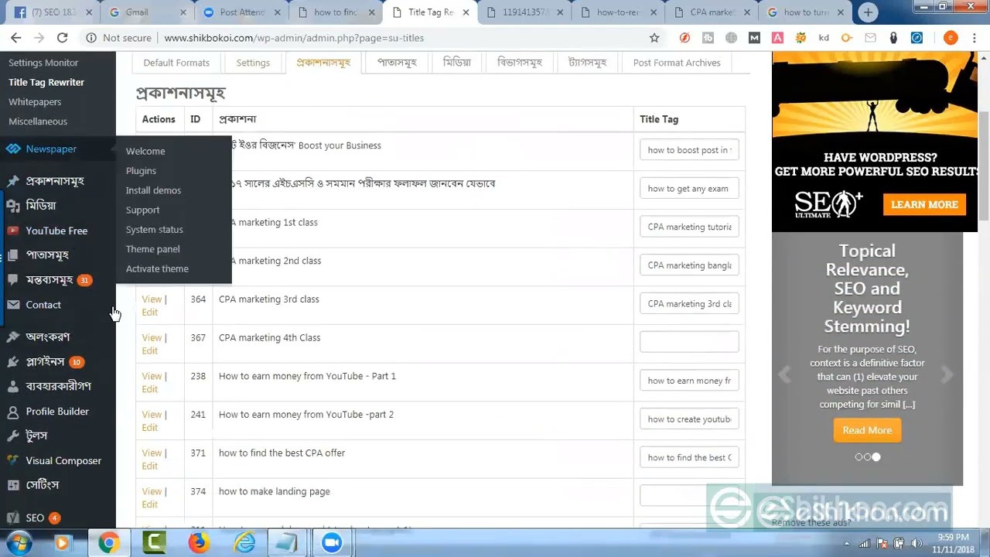The width and height of the screenshot is (990, 557).
Task: Open the Post Format Archives tab
Action: (x=676, y=63)
